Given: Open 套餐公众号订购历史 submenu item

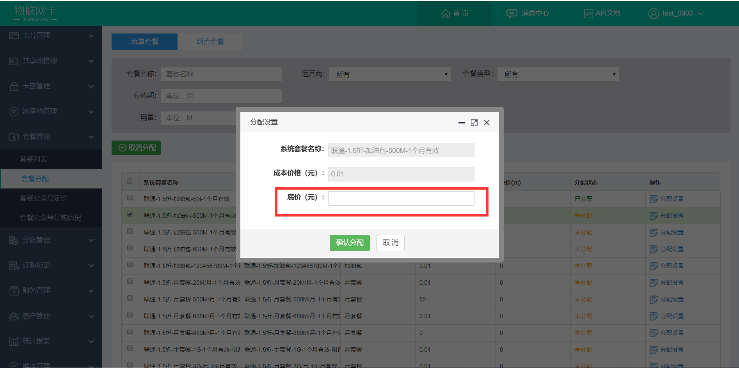Looking at the screenshot, I should (x=51, y=218).
